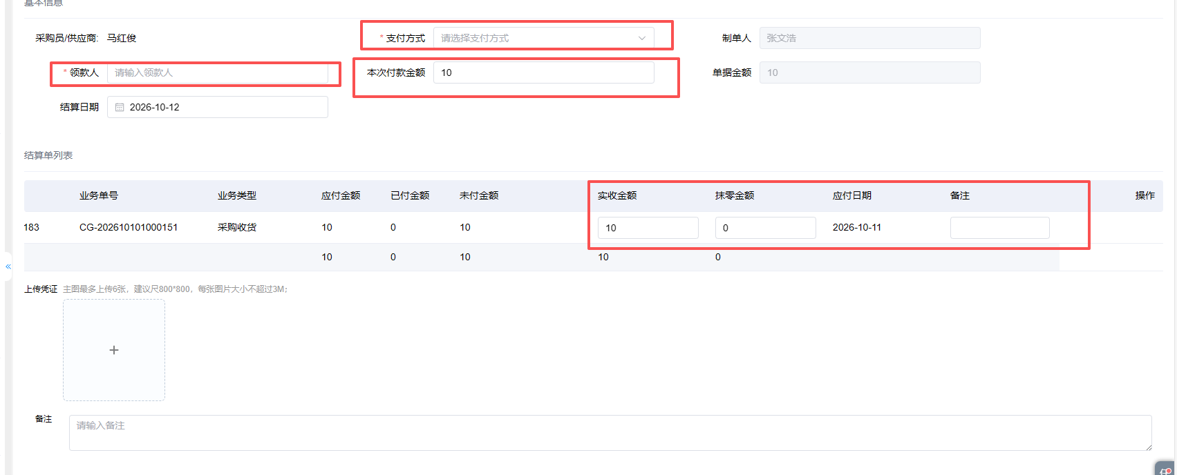
Task: Collapse the sidebar with the double-chevron icon
Action: tap(8, 266)
